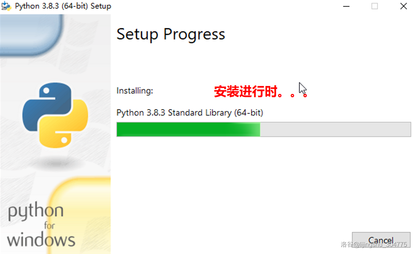Click the "windows" word in the sidebar wordmark
The width and height of the screenshot is (413, 254).
41,240
